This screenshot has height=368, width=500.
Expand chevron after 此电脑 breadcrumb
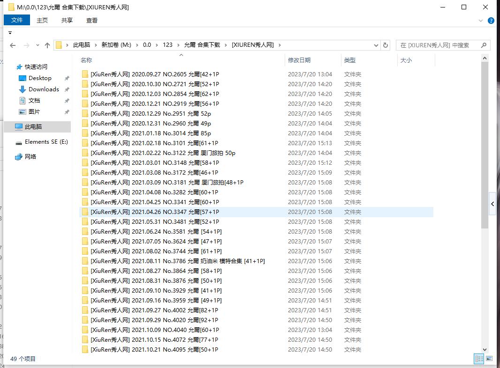[96, 45]
